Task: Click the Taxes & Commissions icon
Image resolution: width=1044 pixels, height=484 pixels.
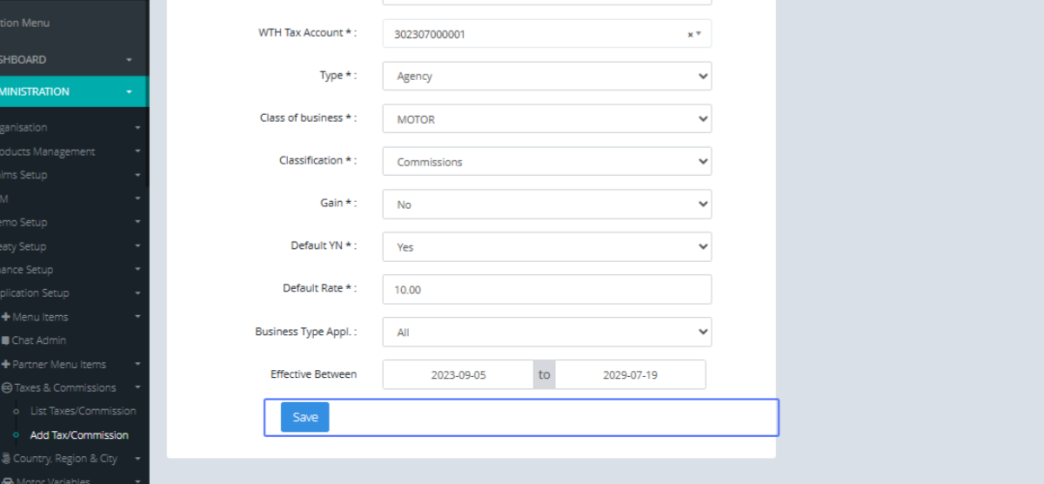Action: click(7, 388)
